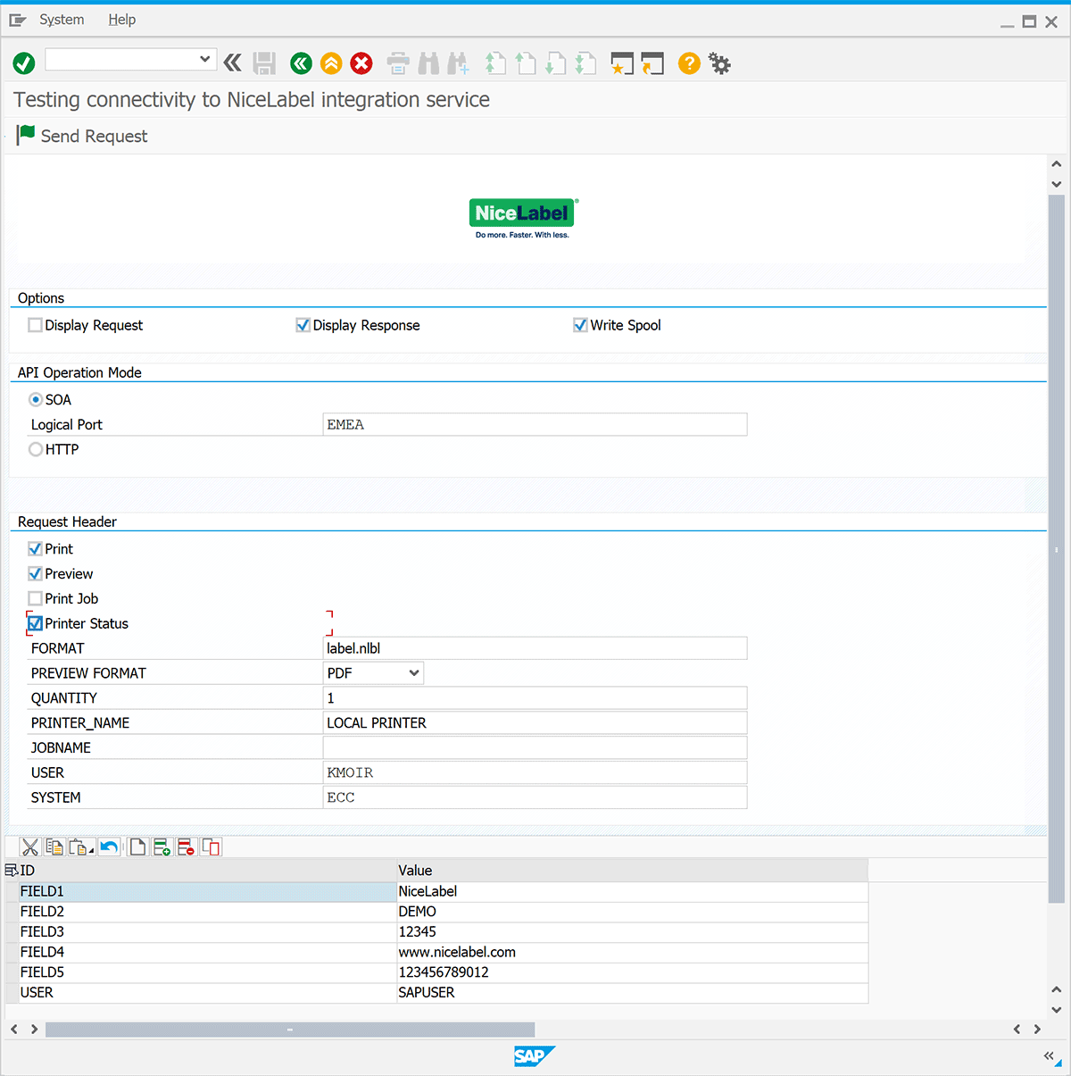The image size is (1071, 1076).
Task: Click the Delete Row icon above the table
Action: pyautogui.click(x=186, y=847)
